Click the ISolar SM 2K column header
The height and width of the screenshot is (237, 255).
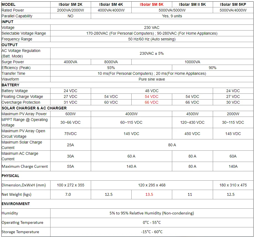click(x=70, y=4)
